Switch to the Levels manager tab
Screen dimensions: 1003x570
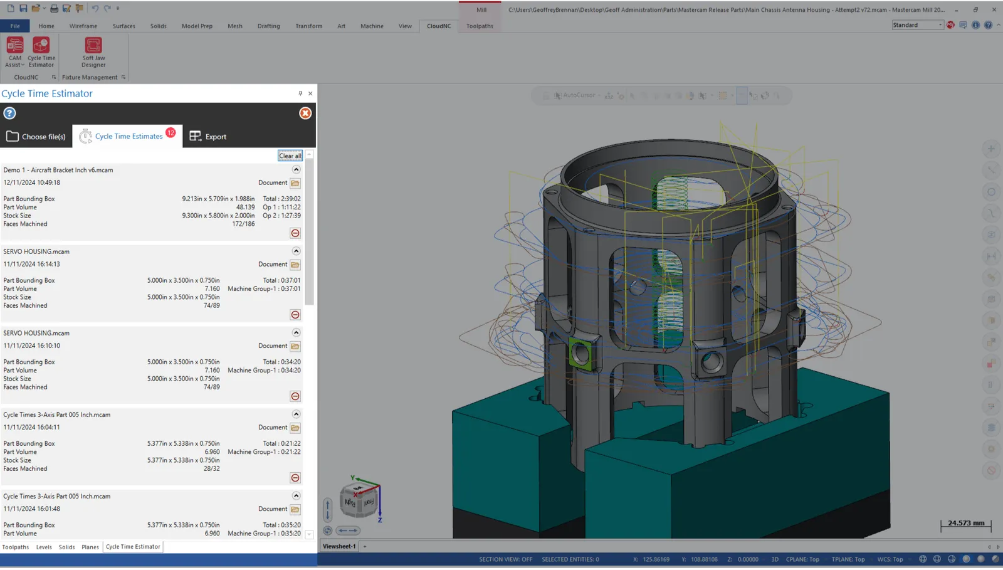[x=44, y=547]
